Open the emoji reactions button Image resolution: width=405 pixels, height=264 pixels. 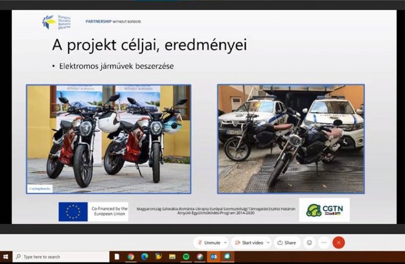coord(309,243)
